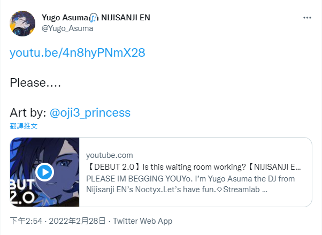The width and height of the screenshot is (322, 235).
Task: Click the headphones emoji icon in name
Action: click(x=94, y=18)
